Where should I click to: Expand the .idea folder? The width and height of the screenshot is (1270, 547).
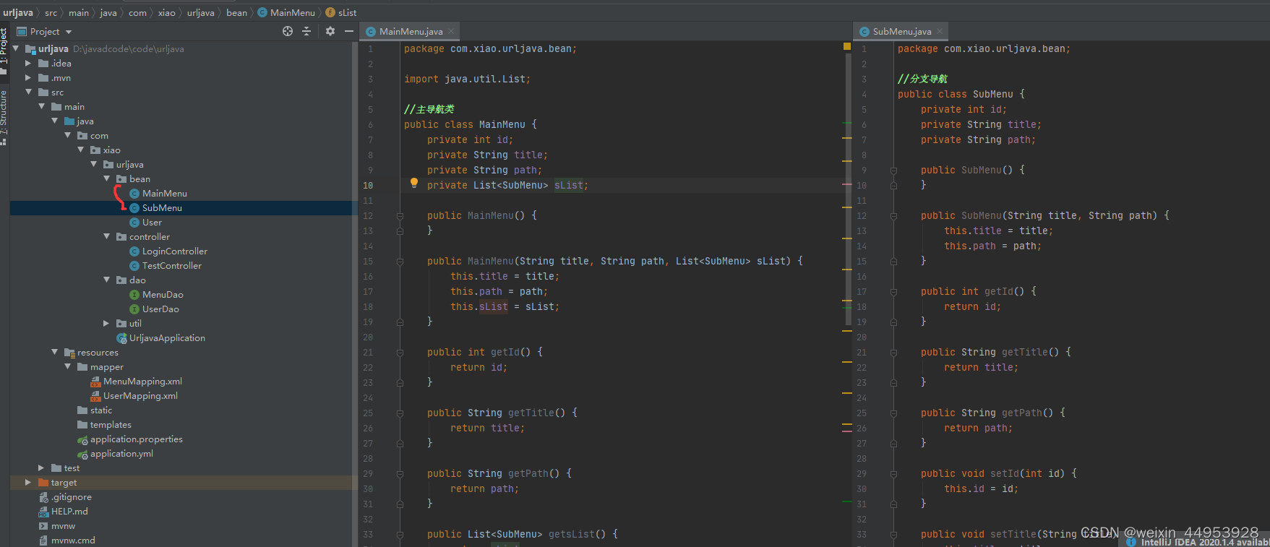coord(28,63)
